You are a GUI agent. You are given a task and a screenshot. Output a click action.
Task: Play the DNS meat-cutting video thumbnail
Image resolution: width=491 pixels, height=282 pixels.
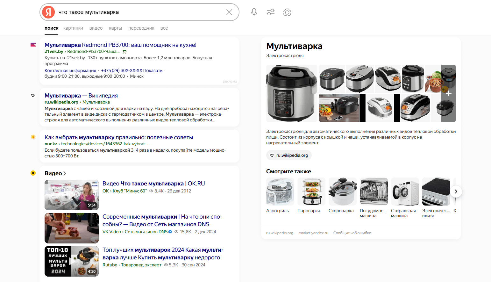[72, 228]
